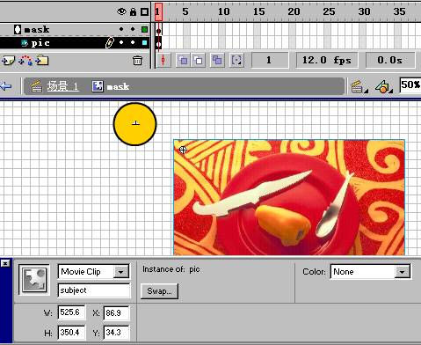Click the padlock lock all layers icon
Viewport: 421px width, 345px height.
point(133,11)
